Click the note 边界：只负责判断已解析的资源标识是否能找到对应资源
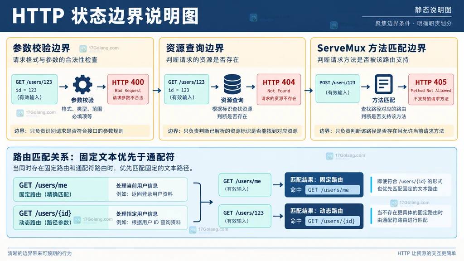The width and height of the screenshot is (464, 261). click(x=233, y=131)
